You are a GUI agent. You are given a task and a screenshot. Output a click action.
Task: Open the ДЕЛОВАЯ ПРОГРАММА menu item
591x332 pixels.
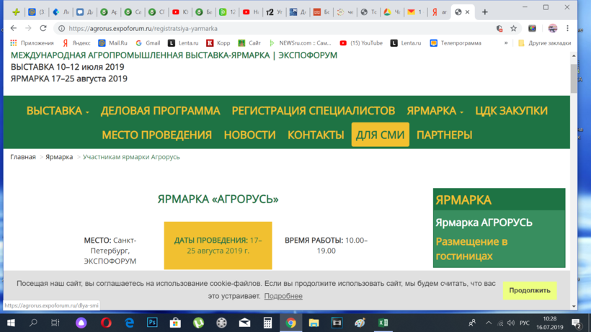pyautogui.click(x=160, y=111)
